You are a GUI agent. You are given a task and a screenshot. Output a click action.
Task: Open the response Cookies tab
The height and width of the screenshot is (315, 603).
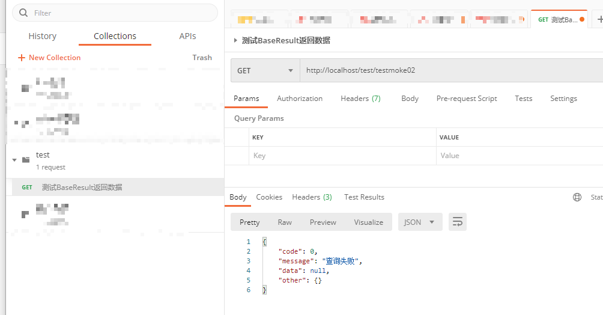(269, 197)
